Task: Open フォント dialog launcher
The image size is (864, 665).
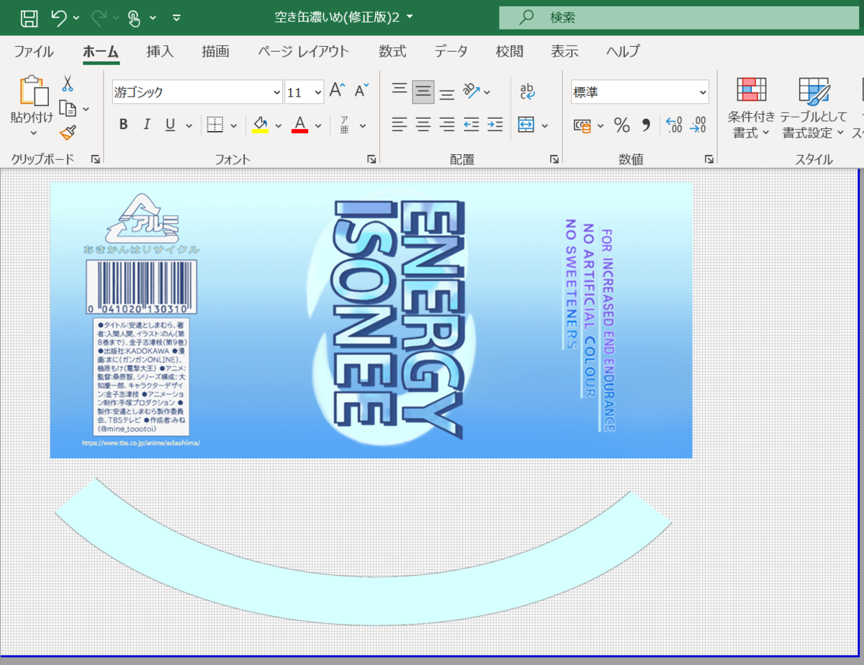Action: click(372, 159)
